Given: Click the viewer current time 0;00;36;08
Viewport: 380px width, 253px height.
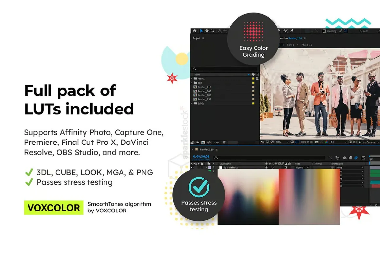Looking at the screenshot, I should [x=307, y=142].
